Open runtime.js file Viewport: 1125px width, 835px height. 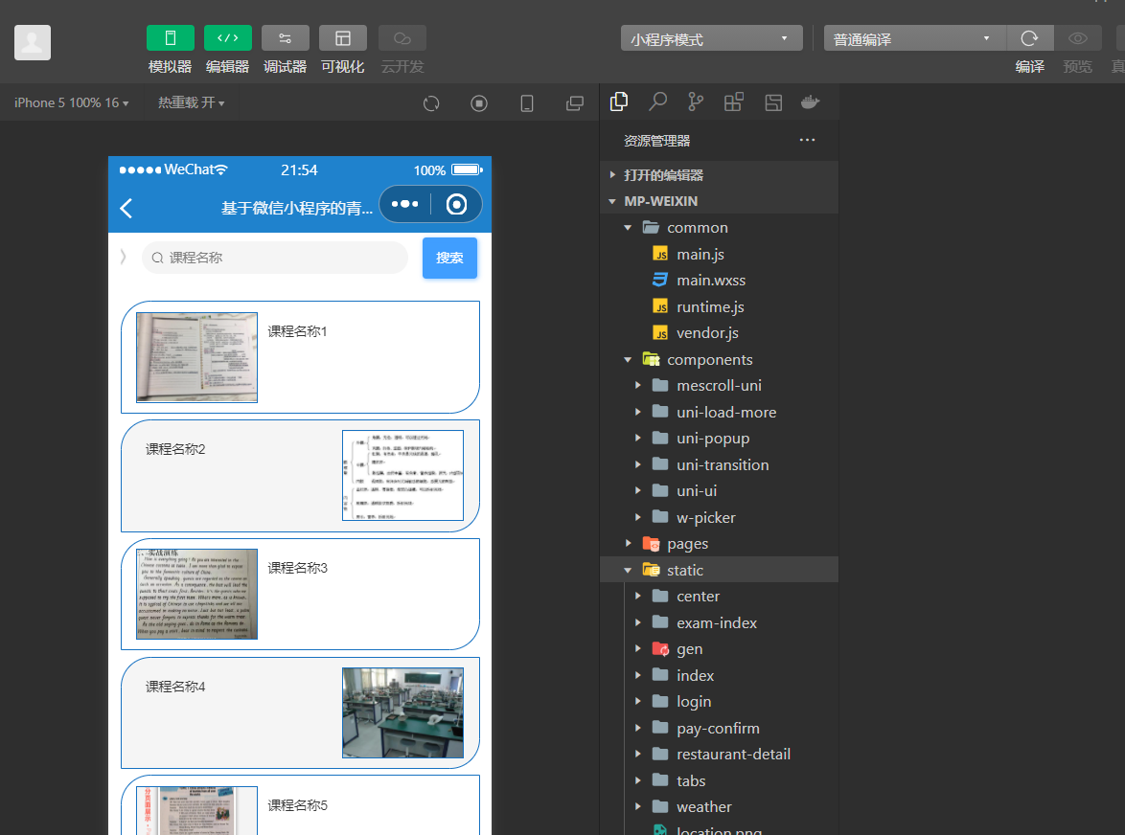[x=719, y=306]
